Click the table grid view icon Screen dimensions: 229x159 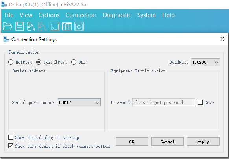tap(67, 26)
